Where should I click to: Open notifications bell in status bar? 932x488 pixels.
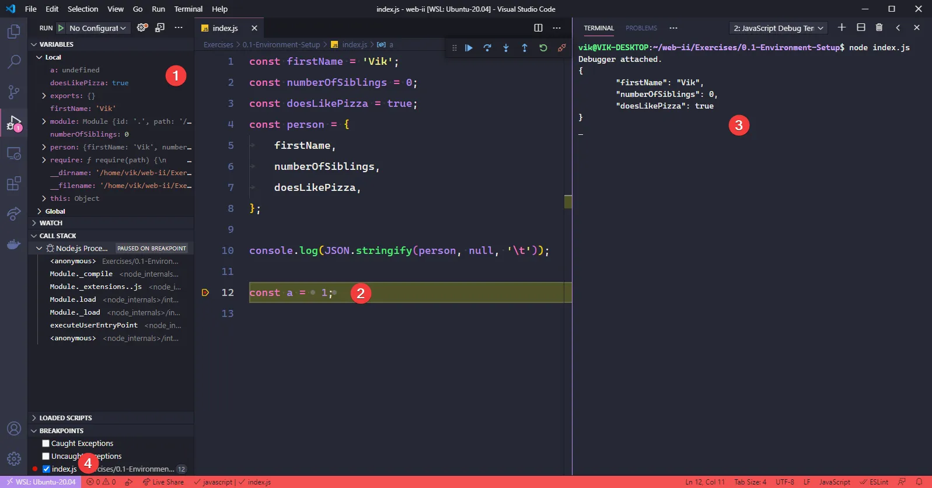[919, 482]
